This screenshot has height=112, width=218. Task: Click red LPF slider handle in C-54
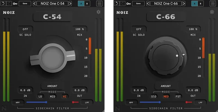point(73,102)
